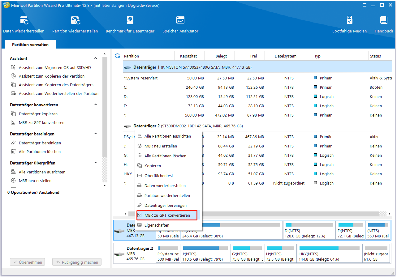The width and height of the screenshot is (397, 277).
Task: Select J:(NTFS) block on Datenträger 2 map
Action: pyautogui.click(x=205, y=254)
